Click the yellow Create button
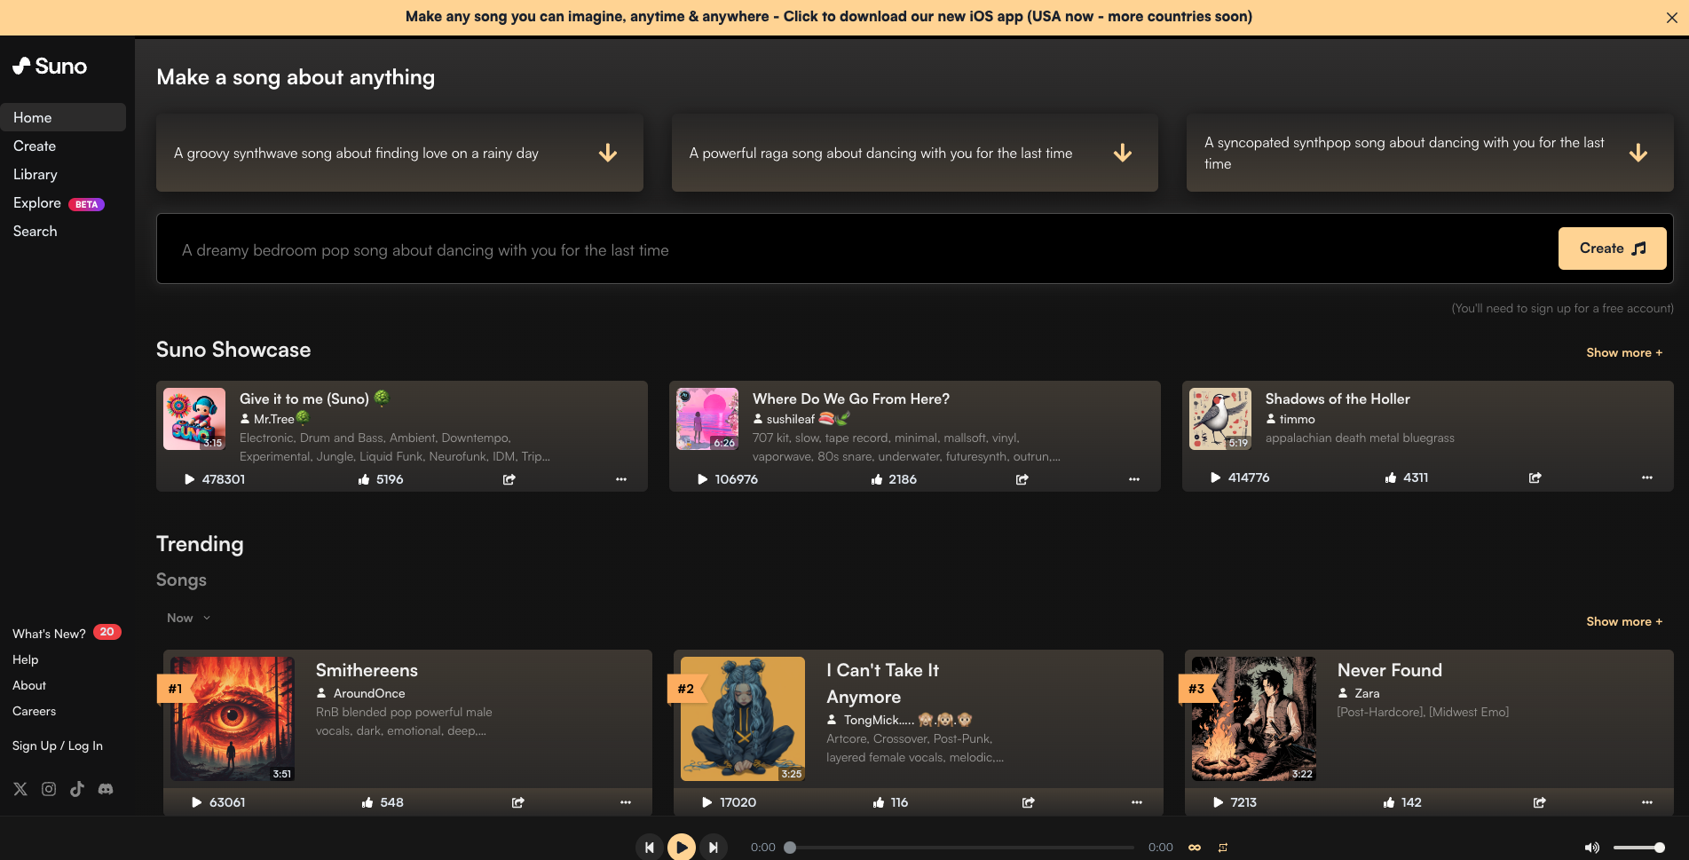Image resolution: width=1689 pixels, height=860 pixels. point(1613,249)
